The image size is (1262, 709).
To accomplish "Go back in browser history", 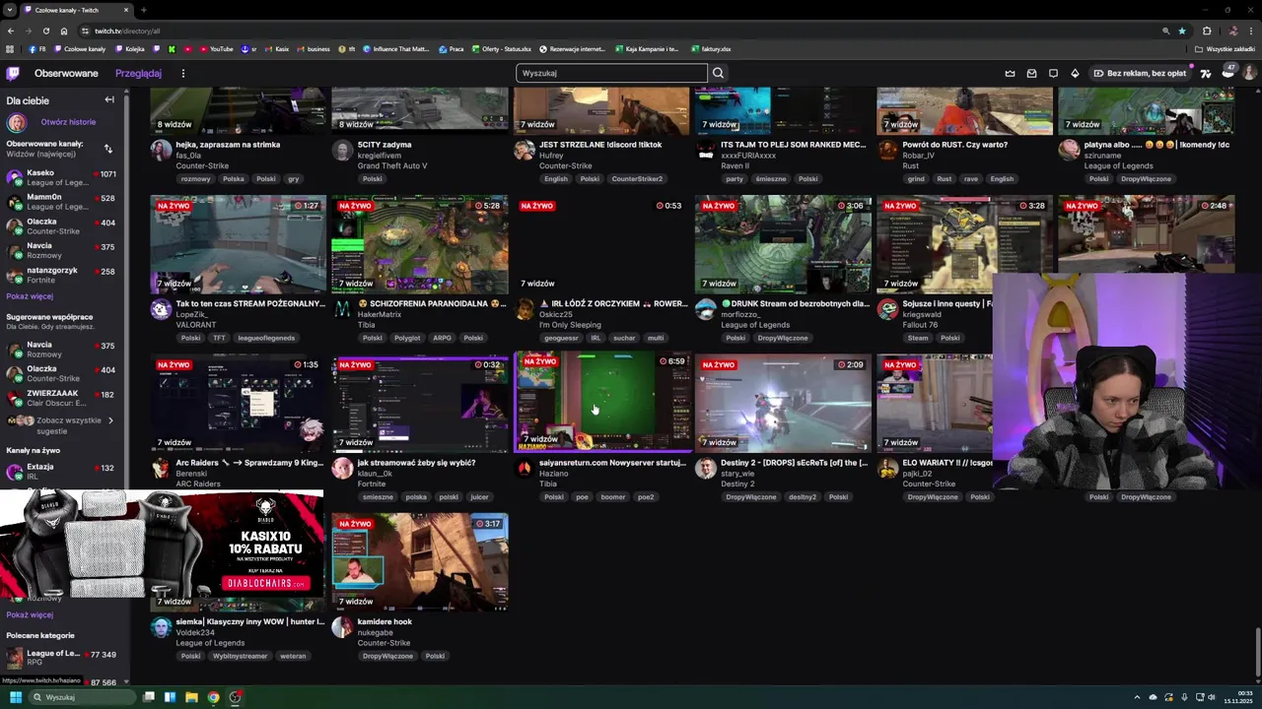I will pos(10,31).
